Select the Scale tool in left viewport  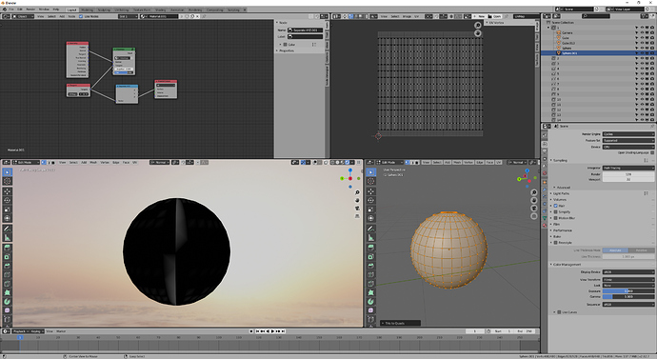click(7, 209)
